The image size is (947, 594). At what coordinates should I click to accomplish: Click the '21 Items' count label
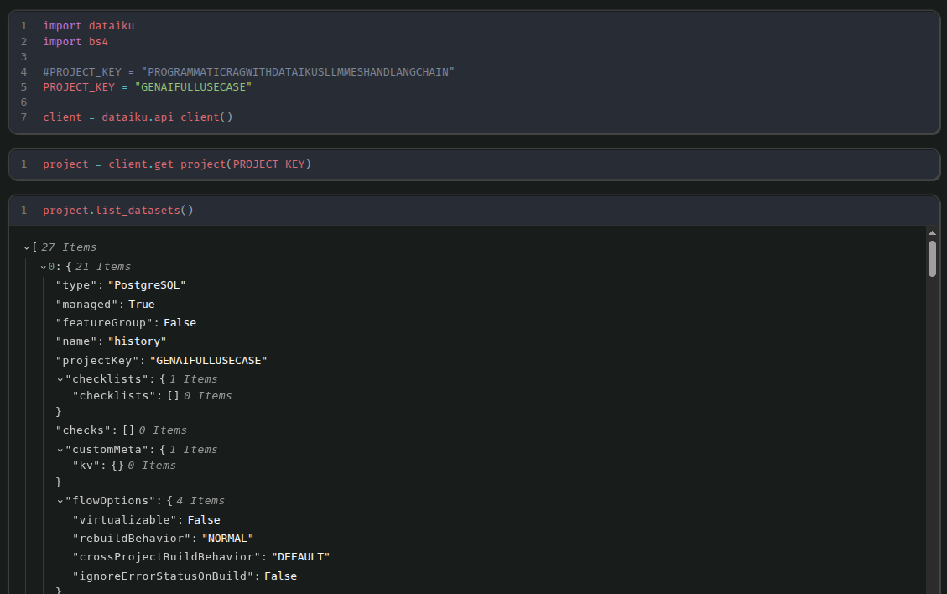click(103, 267)
